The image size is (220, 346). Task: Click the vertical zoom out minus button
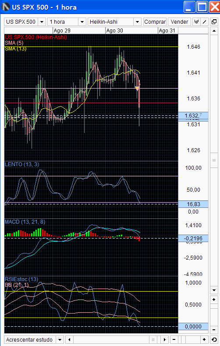point(214,330)
